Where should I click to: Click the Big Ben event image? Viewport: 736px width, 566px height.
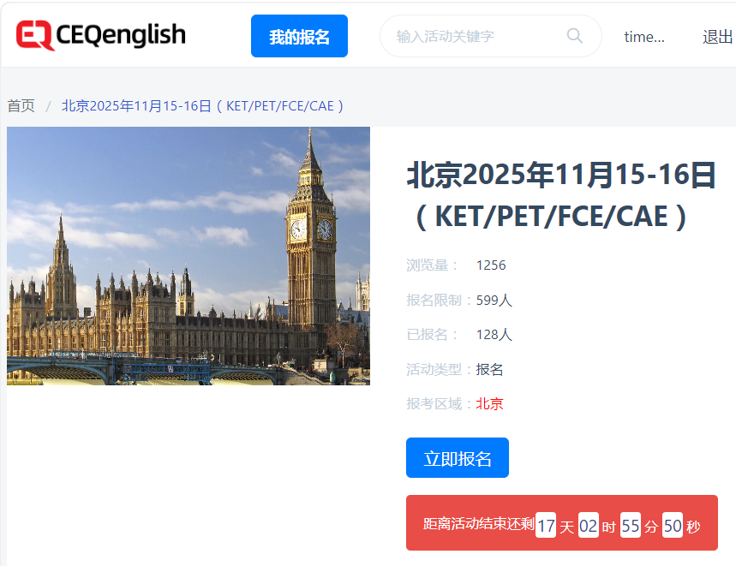188,256
